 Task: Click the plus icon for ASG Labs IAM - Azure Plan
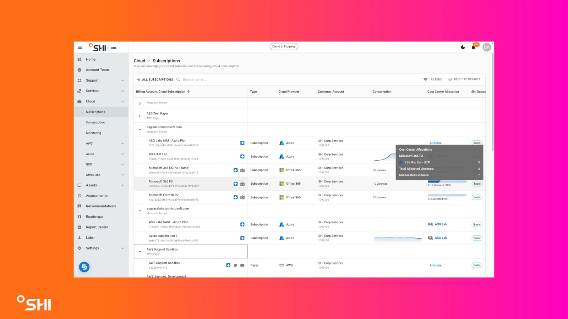coord(242,143)
